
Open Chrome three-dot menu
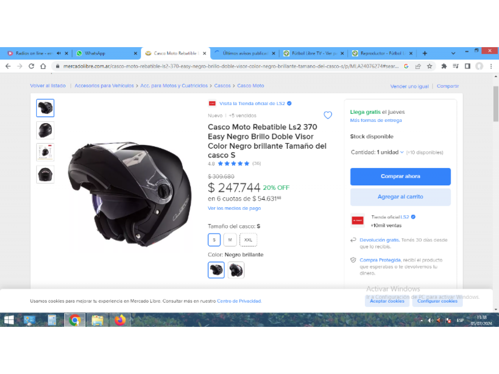491,66
